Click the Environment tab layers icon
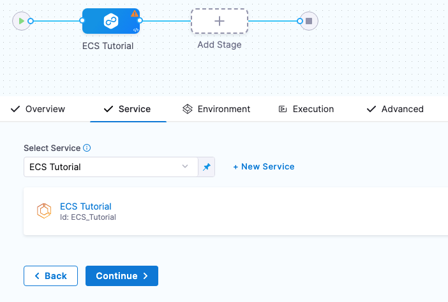 (188, 109)
